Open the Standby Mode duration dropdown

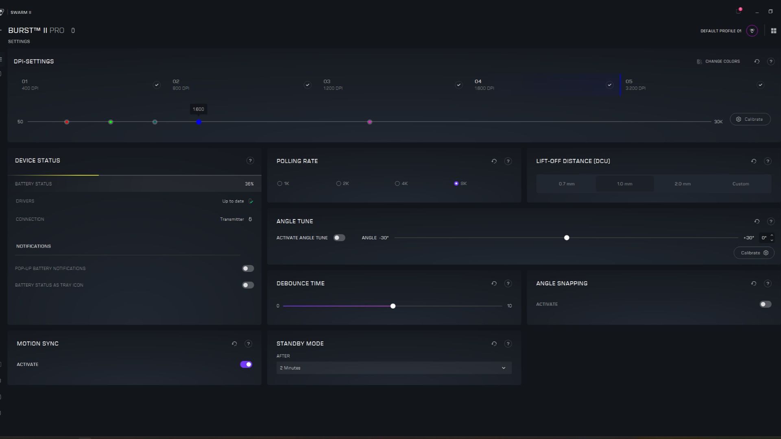393,368
